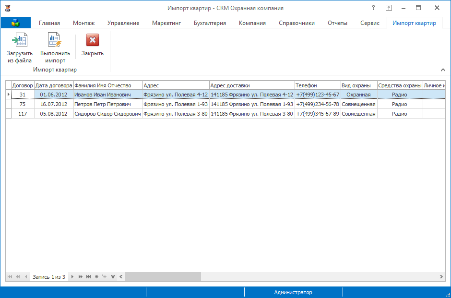The width and height of the screenshot is (451, 298).
Task: Jump to next page in navigator
Action: [80, 277]
